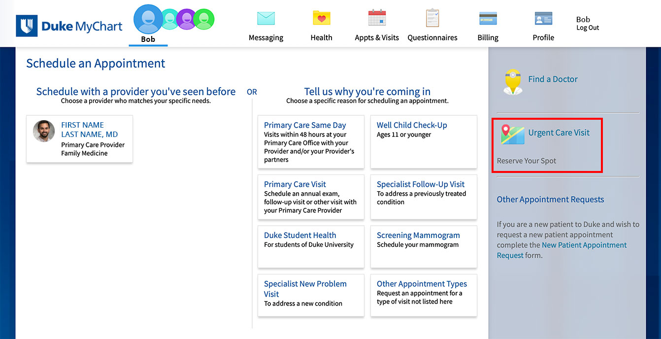Open the Billing credit card icon
This screenshot has width=661, height=339.
click(x=488, y=18)
